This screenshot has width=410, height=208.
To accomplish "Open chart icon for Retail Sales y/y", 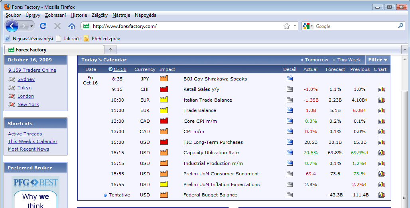I will [381, 89].
